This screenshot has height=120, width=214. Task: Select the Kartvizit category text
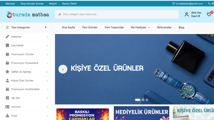coord(16,107)
